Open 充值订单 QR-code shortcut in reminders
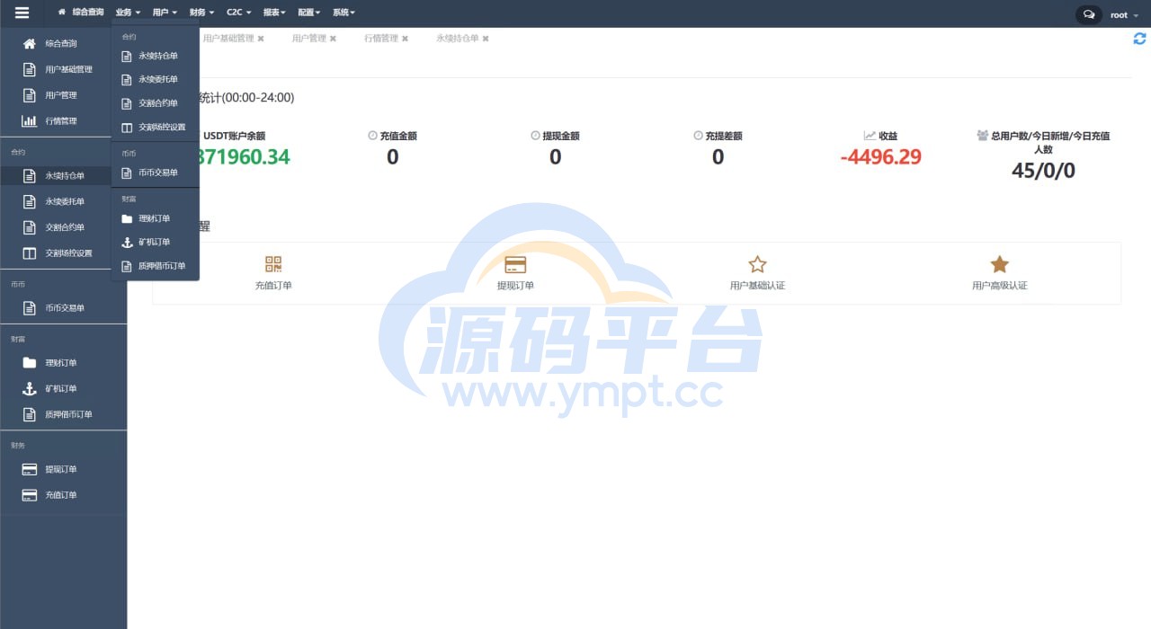The height and width of the screenshot is (629, 1151). 273,272
